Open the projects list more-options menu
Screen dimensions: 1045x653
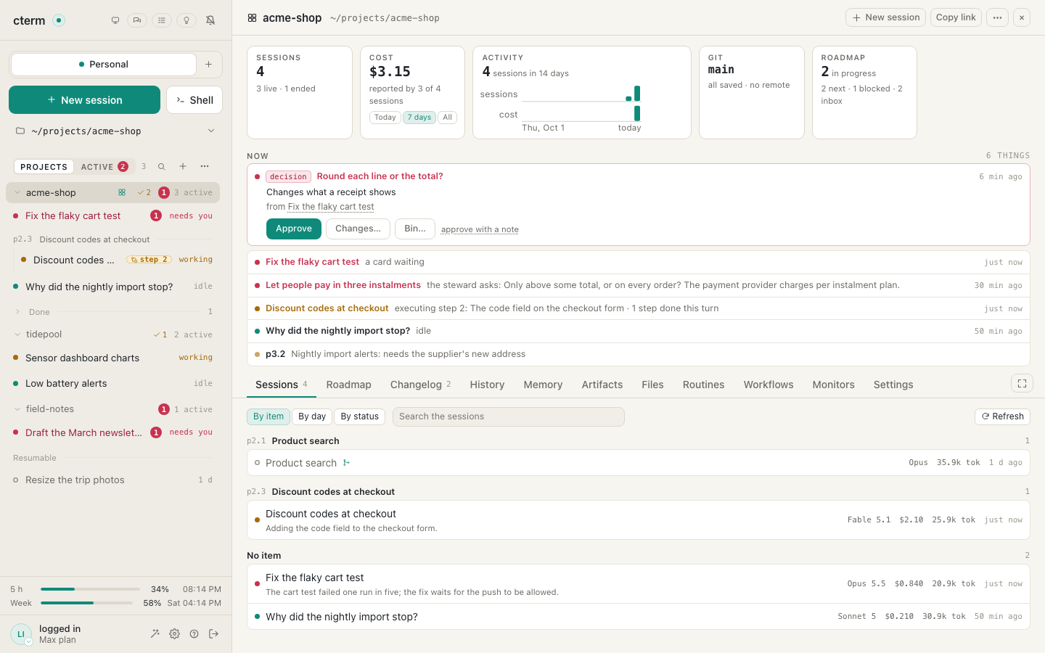point(205,167)
